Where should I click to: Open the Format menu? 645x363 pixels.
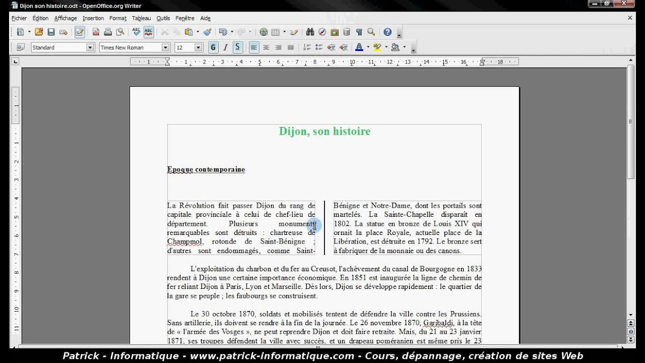click(118, 18)
